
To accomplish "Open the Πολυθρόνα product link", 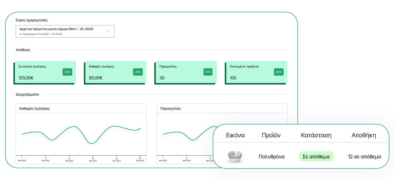I will pyautogui.click(x=271, y=157).
